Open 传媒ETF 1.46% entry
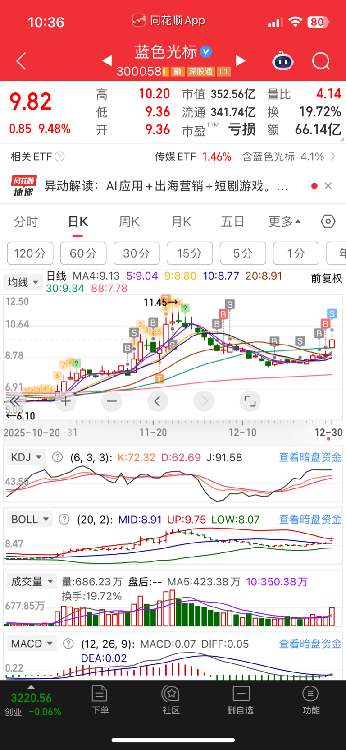 (193, 156)
